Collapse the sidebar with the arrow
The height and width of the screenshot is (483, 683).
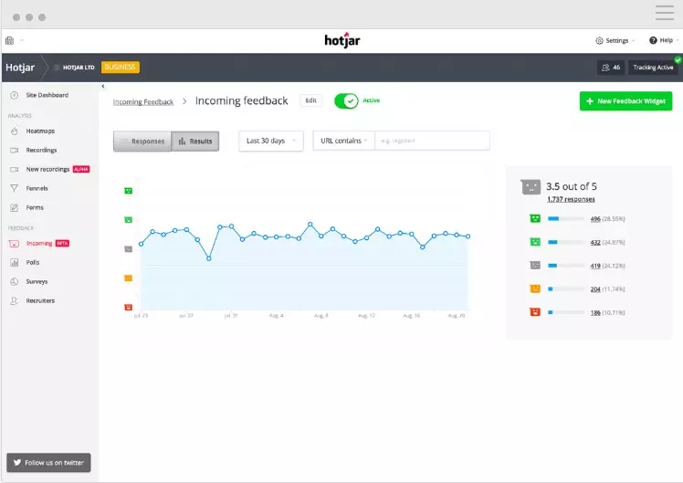coord(103,86)
